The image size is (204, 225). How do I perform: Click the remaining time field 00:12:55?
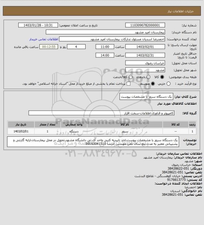point(49,47)
